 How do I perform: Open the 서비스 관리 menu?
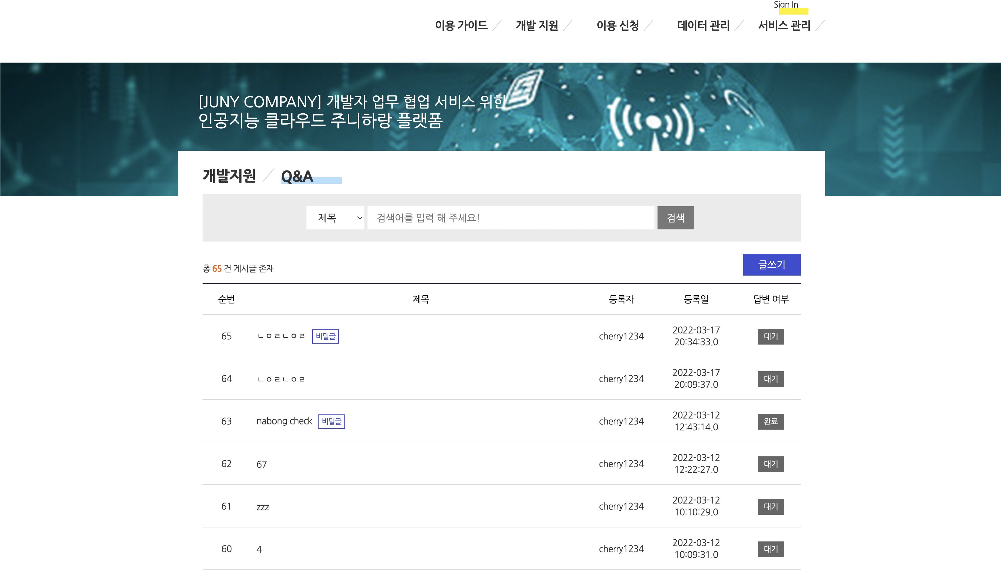(x=784, y=26)
